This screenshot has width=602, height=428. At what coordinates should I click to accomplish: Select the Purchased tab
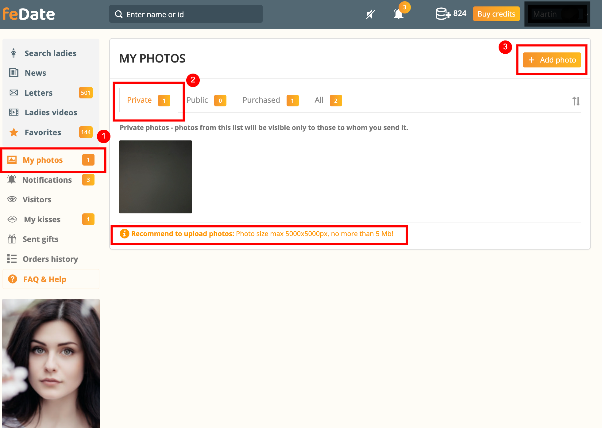coord(261,100)
